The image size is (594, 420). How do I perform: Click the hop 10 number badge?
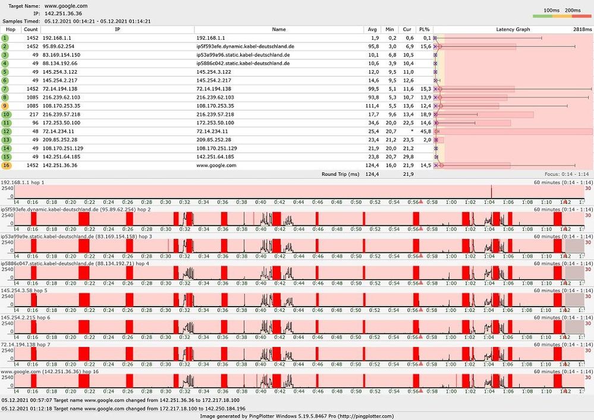pyautogui.click(x=7, y=114)
